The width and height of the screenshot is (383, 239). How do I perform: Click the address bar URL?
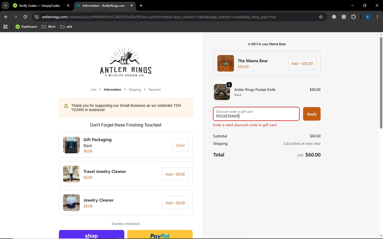click(x=159, y=17)
